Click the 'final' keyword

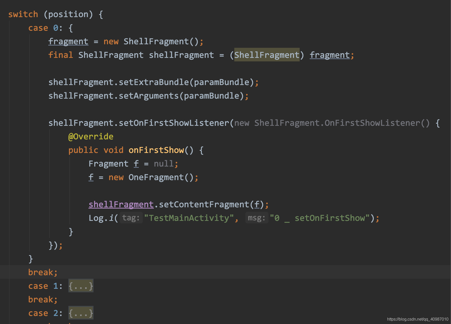point(61,55)
